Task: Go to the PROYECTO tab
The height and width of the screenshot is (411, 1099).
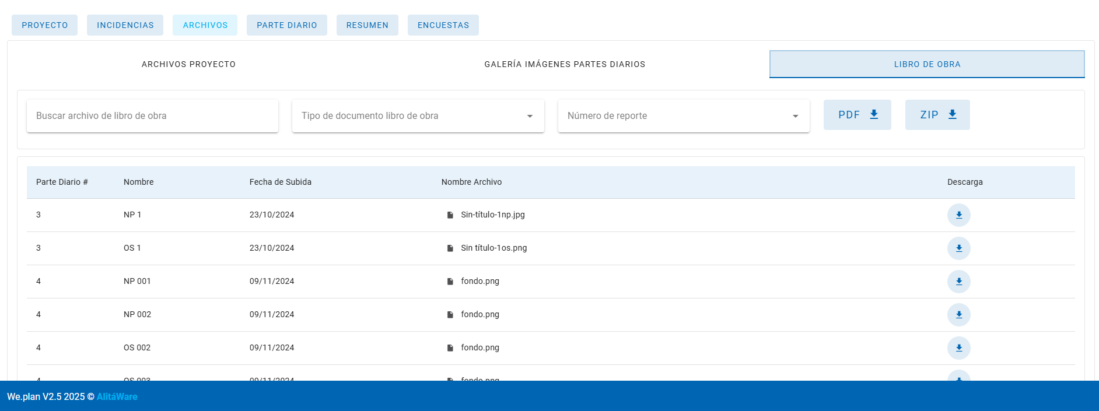Action: [x=45, y=25]
